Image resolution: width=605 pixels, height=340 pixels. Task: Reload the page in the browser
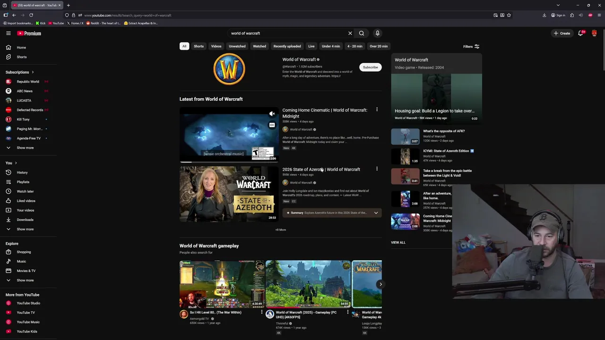click(x=31, y=15)
